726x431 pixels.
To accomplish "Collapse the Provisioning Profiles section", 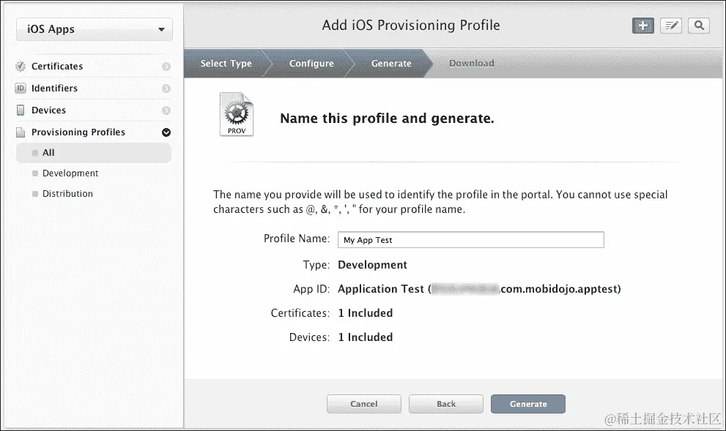I will 166,132.
